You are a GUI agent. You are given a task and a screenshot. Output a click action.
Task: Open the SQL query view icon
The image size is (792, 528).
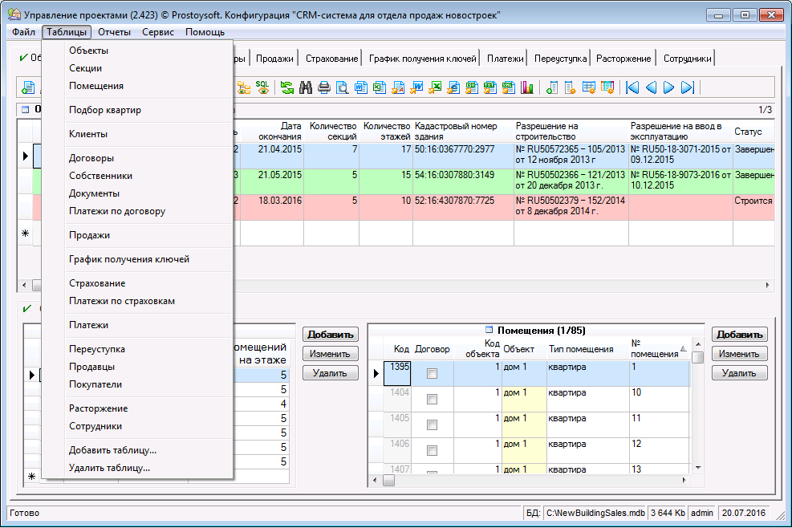pos(262,87)
